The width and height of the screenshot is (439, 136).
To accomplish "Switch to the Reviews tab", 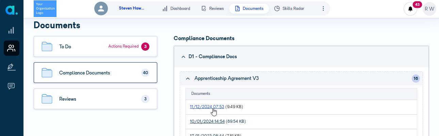I will tap(213, 8).
